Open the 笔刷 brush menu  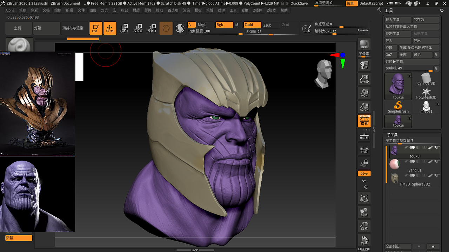pyautogui.click(x=22, y=10)
